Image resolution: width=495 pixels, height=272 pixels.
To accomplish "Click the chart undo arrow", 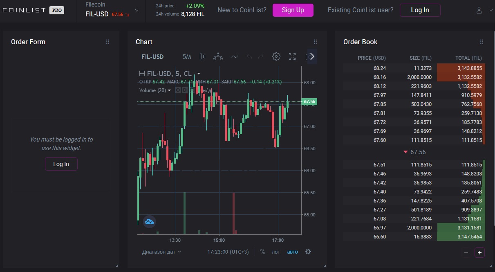I will click(x=249, y=57).
